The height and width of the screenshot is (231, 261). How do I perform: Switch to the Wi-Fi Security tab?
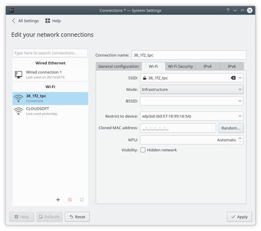click(x=180, y=67)
